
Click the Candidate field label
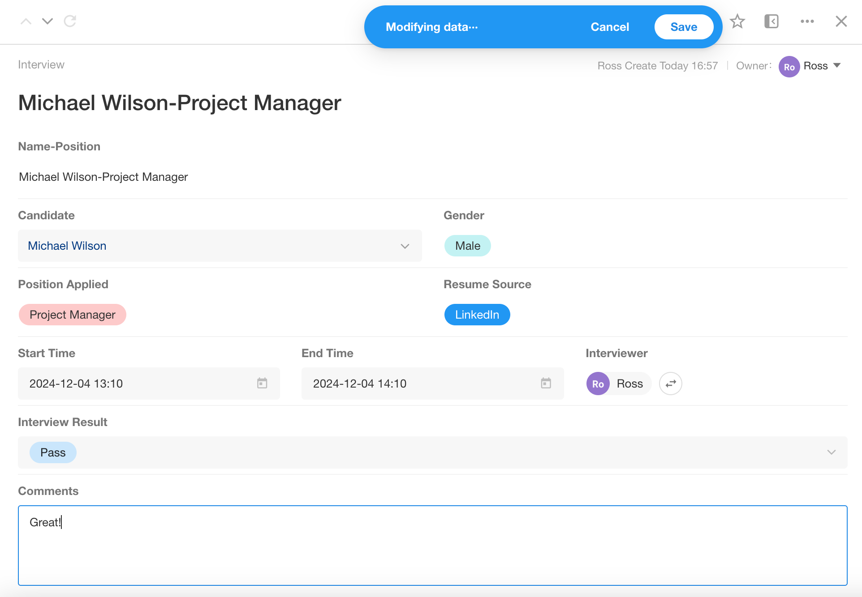click(46, 215)
